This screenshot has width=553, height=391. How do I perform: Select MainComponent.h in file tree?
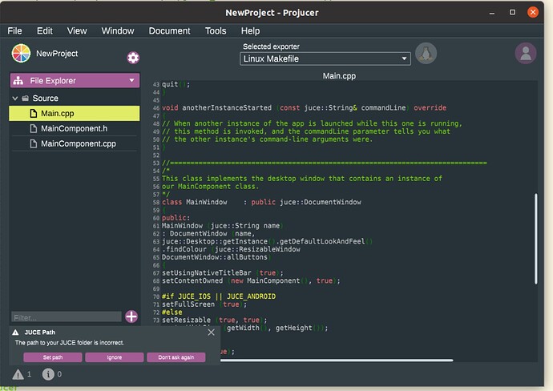click(x=74, y=129)
